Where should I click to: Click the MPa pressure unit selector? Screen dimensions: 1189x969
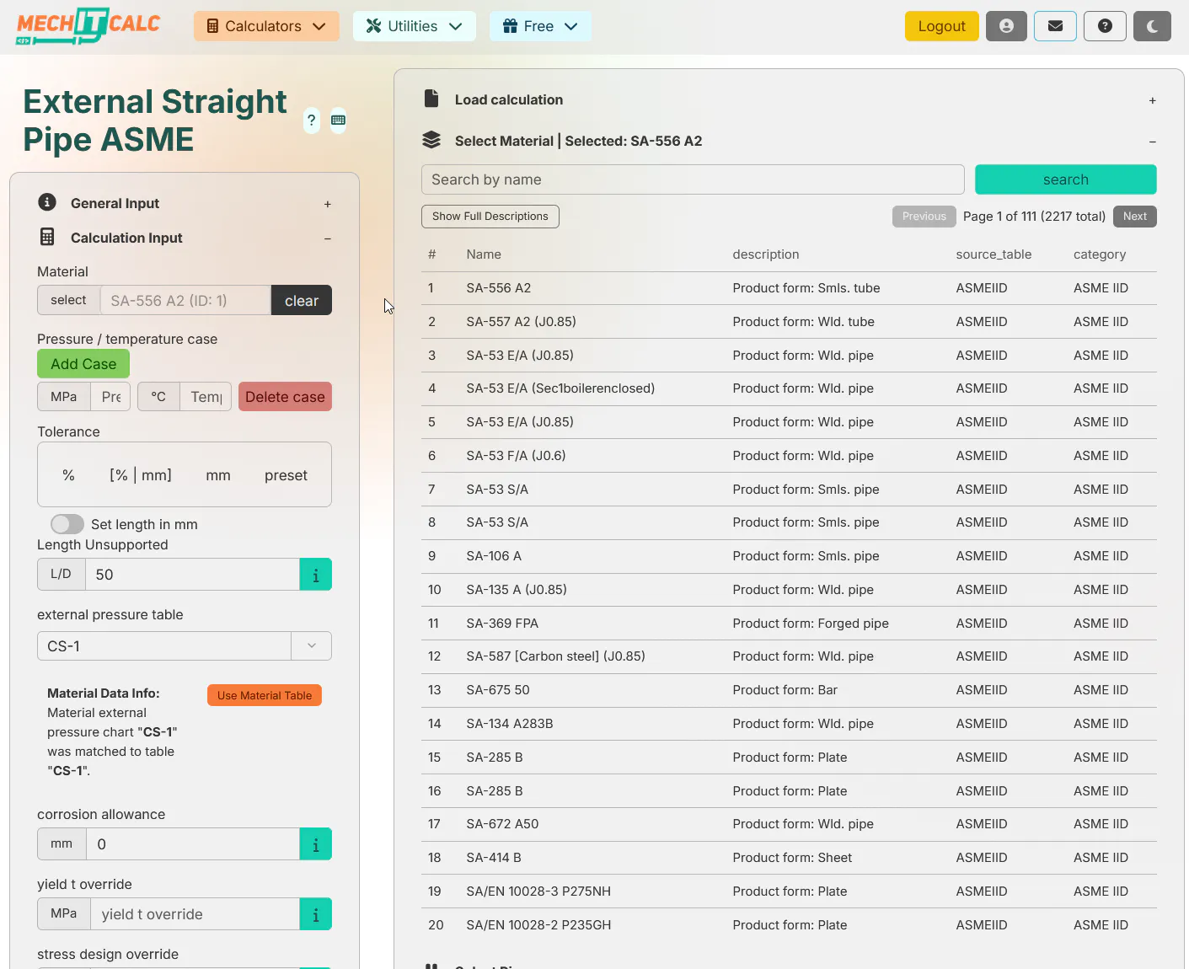coord(64,397)
